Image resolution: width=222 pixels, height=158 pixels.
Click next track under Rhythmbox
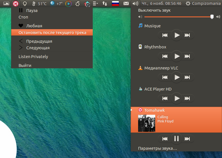[x=187, y=56]
